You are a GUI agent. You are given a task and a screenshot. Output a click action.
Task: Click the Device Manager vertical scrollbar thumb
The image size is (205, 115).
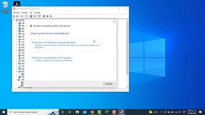click(x=127, y=48)
